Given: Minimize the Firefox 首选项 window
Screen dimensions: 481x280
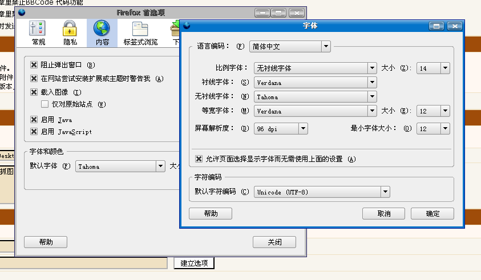Looking at the screenshot, I should (262, 13).
